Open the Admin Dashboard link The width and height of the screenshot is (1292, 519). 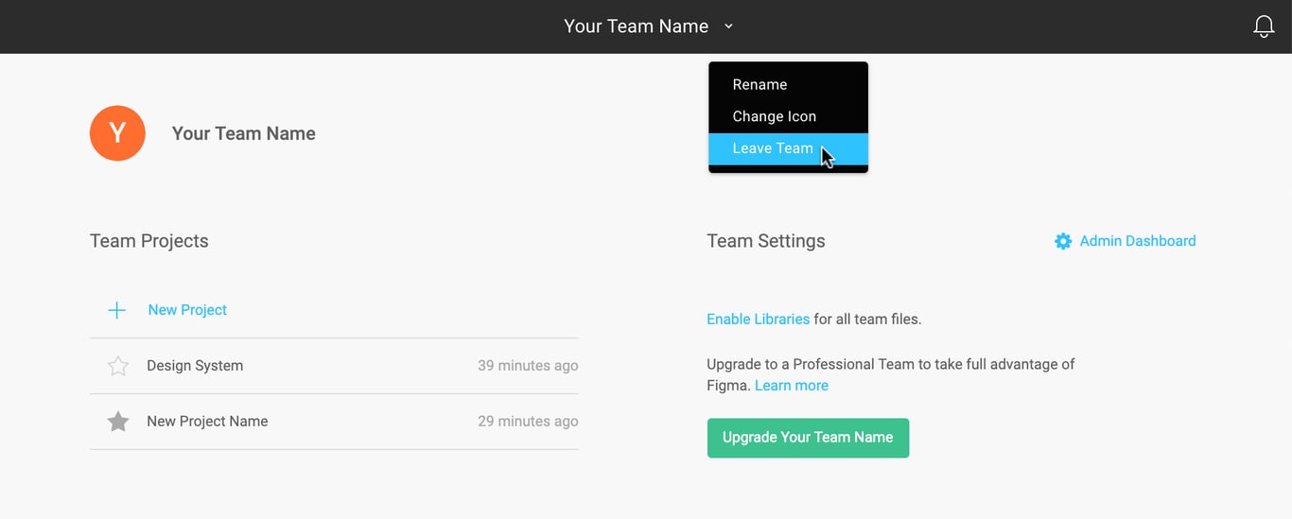1137,241
